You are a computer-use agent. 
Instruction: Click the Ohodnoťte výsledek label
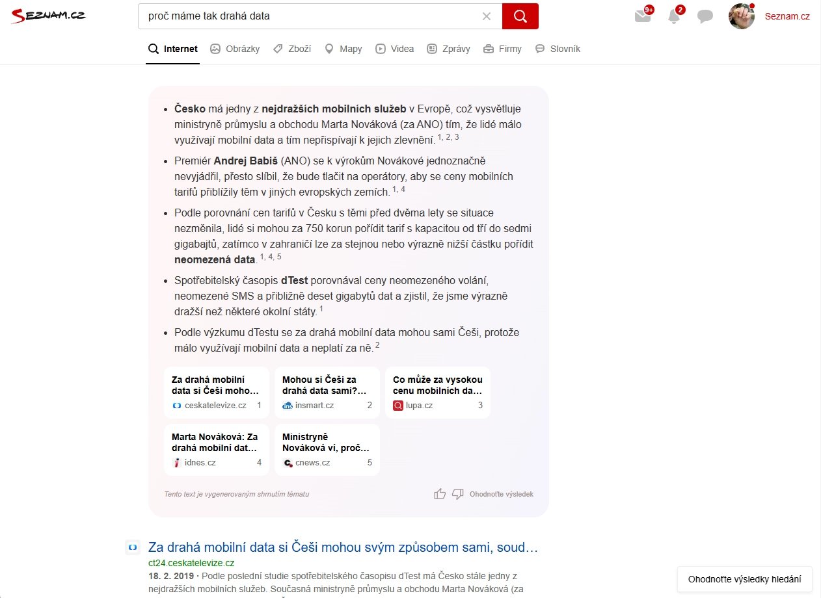(x=502, y=494)
